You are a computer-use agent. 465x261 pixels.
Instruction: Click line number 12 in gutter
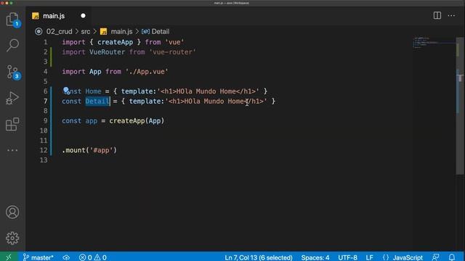tap(44, 150)
